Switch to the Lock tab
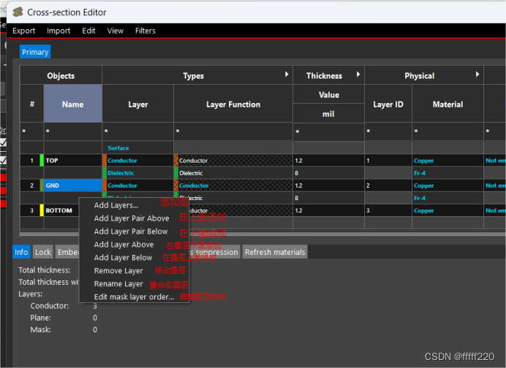The width and height of the screenshot is (506, 368). (43, 252)
